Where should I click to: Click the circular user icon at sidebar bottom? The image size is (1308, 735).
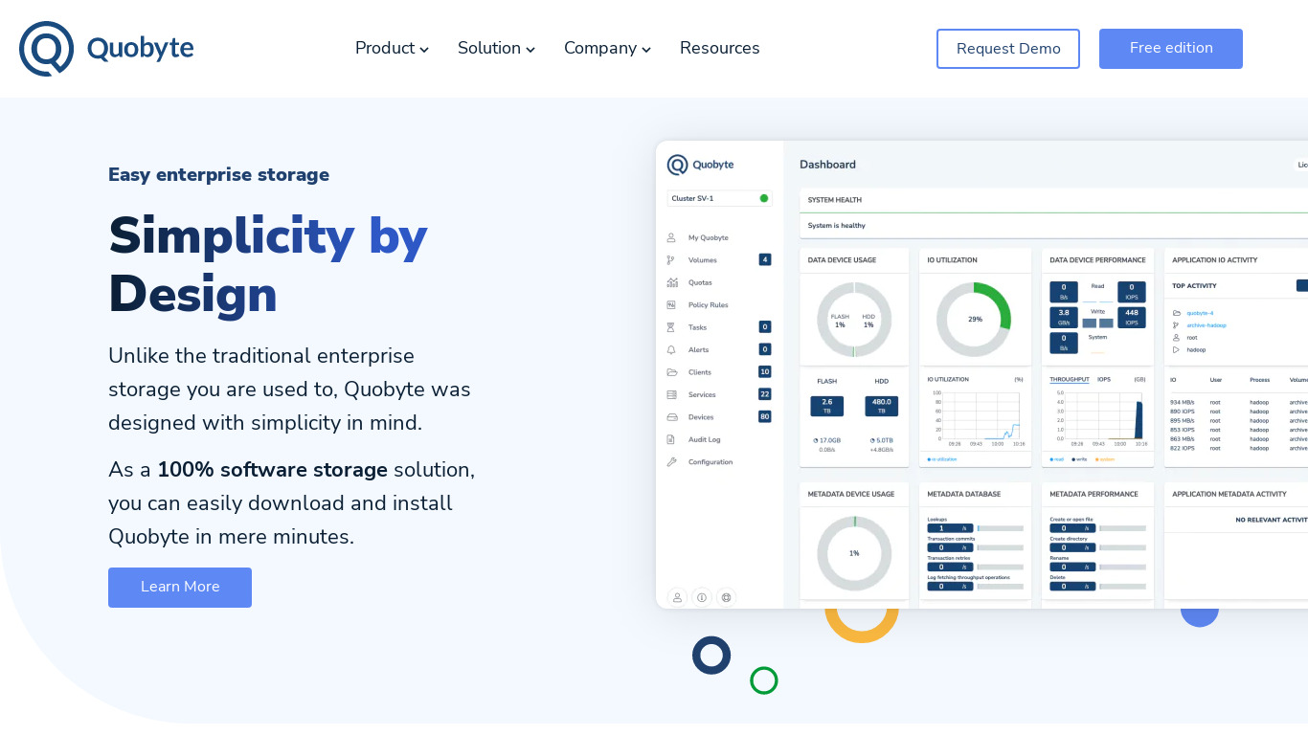tap(677, 597)
